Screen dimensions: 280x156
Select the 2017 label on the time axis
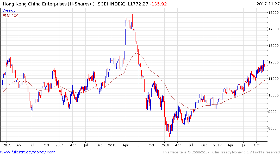click(x=217, y=145)
